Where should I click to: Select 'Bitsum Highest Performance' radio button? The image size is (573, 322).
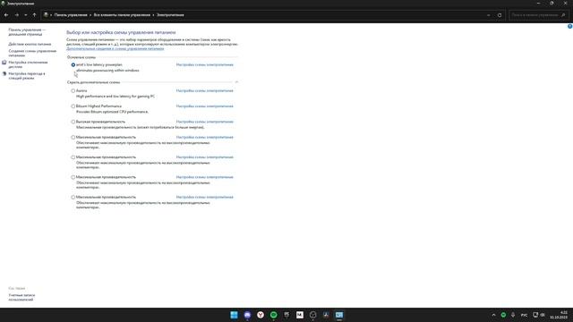(73, 106)
